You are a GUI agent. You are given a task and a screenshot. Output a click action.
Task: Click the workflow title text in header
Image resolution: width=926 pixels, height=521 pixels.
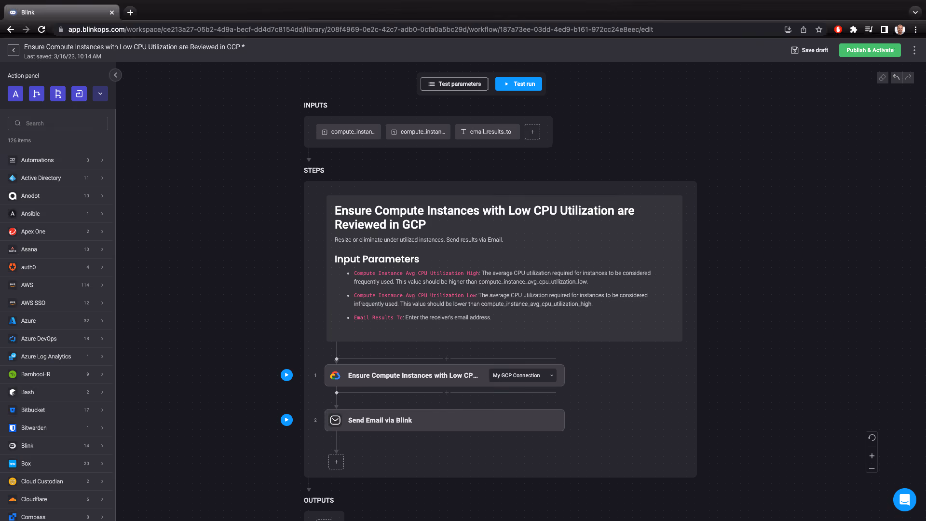click(x=134, y=47)
